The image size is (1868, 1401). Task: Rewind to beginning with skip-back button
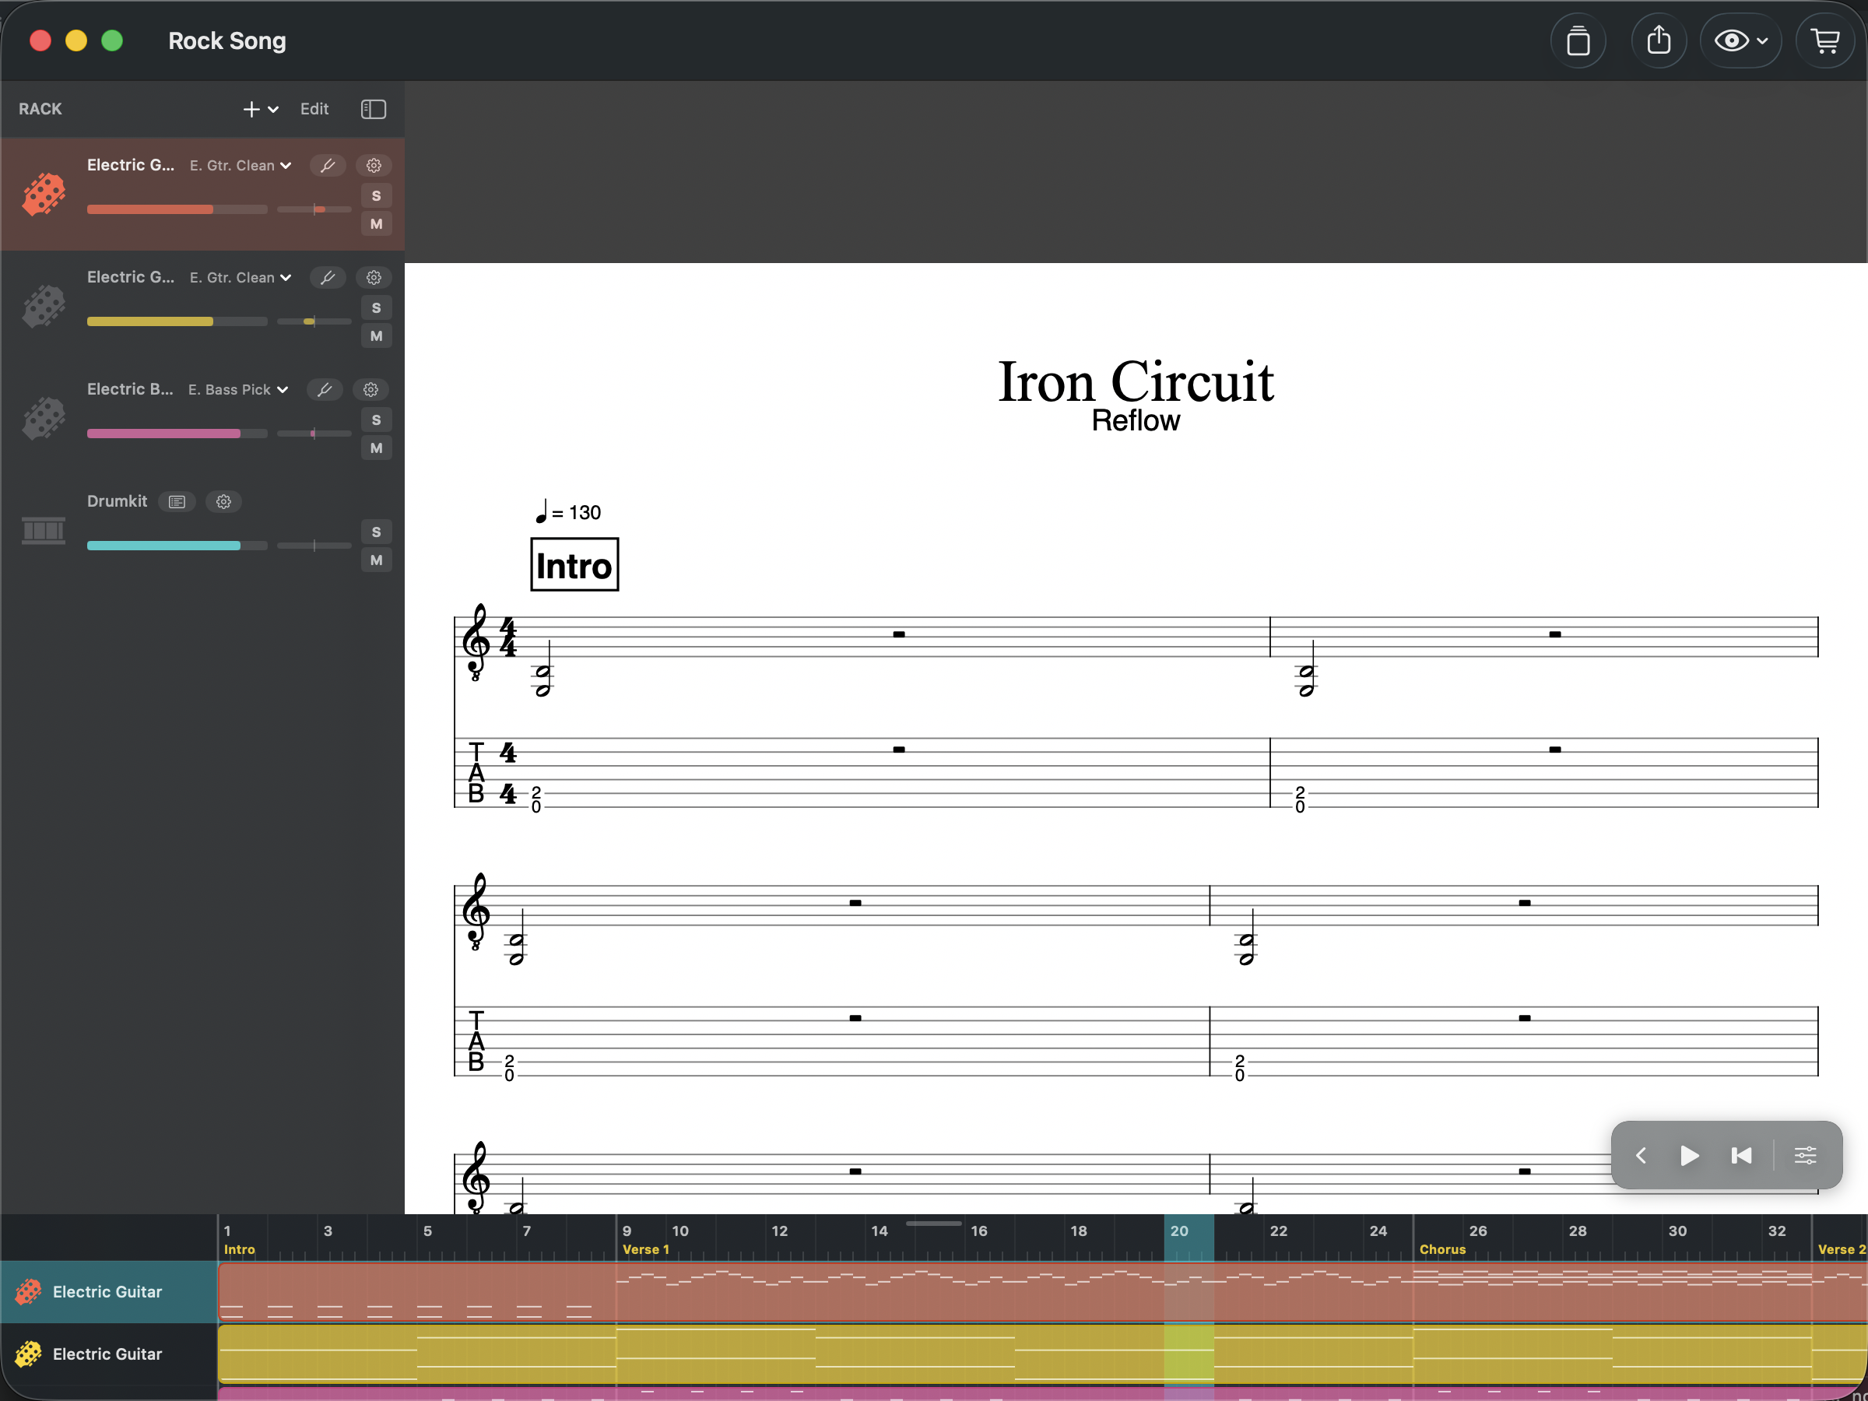pyautogui.click(x=1741, y=1155)
